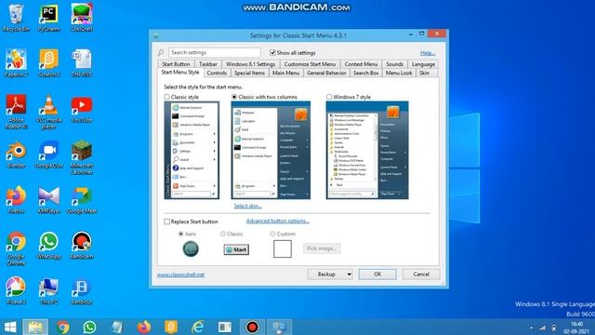This screenshot has width=595, height=335.
Task: Open Google Chrome desktop shortcut
Action: click(16, 248)
